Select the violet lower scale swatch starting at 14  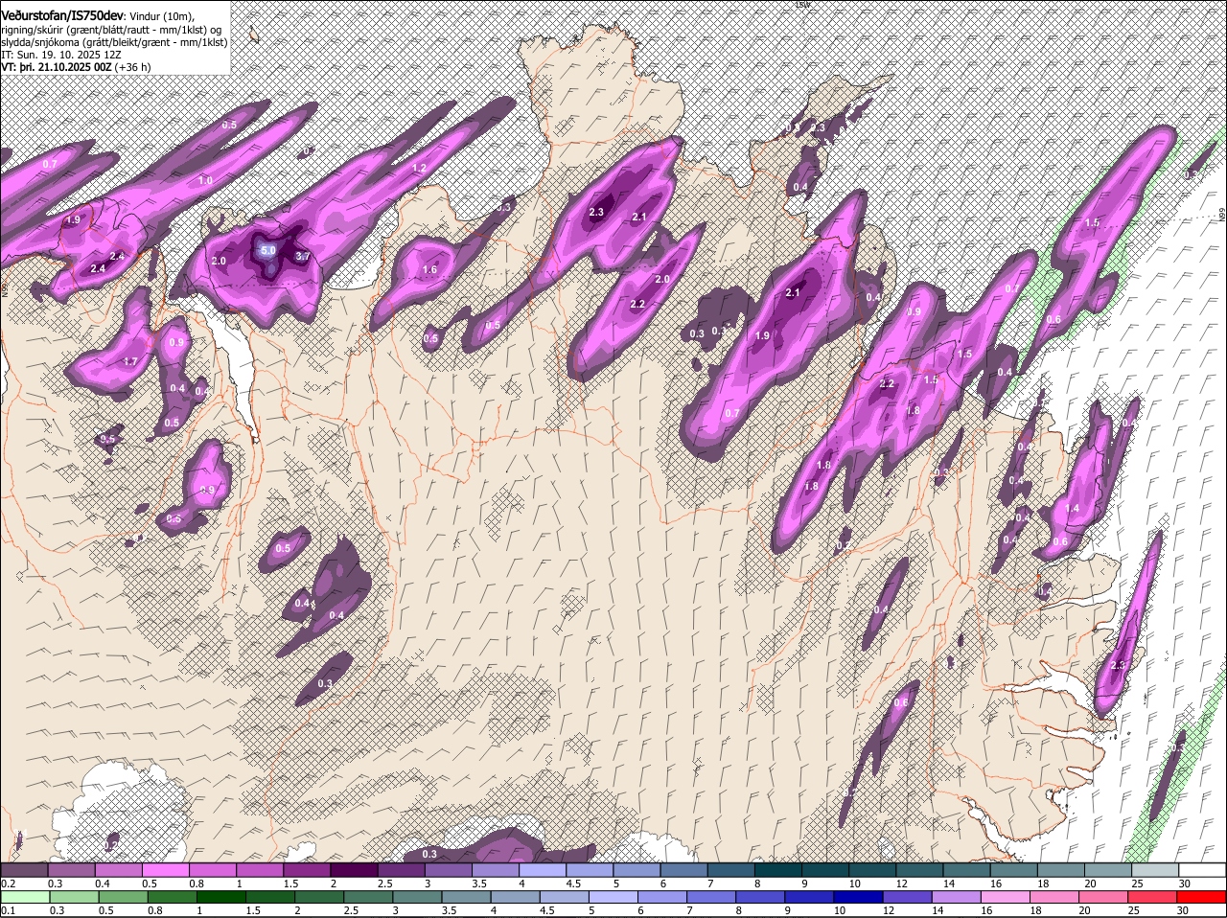[956, 897]
